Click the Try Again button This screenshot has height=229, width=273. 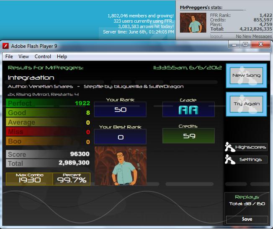coord(246,104)
